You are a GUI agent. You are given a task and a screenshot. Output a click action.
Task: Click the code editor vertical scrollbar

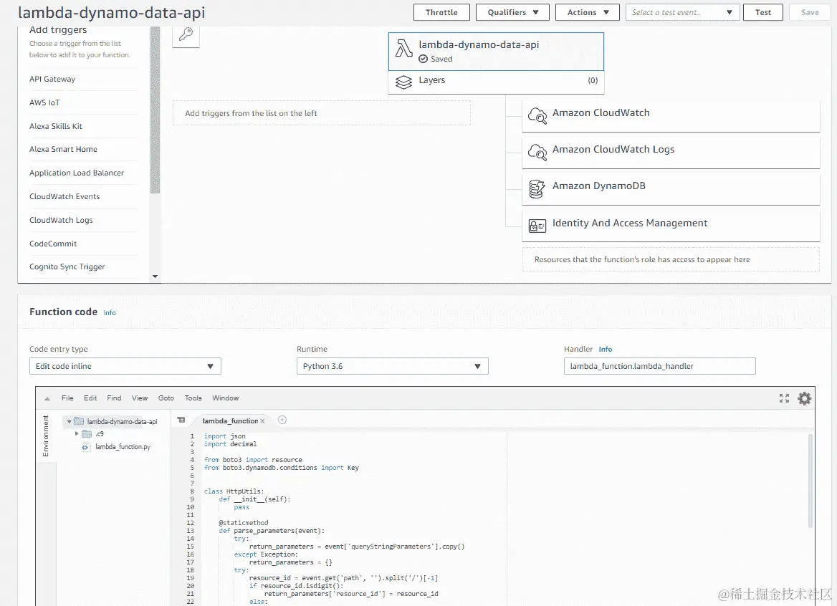click(810, 481)
